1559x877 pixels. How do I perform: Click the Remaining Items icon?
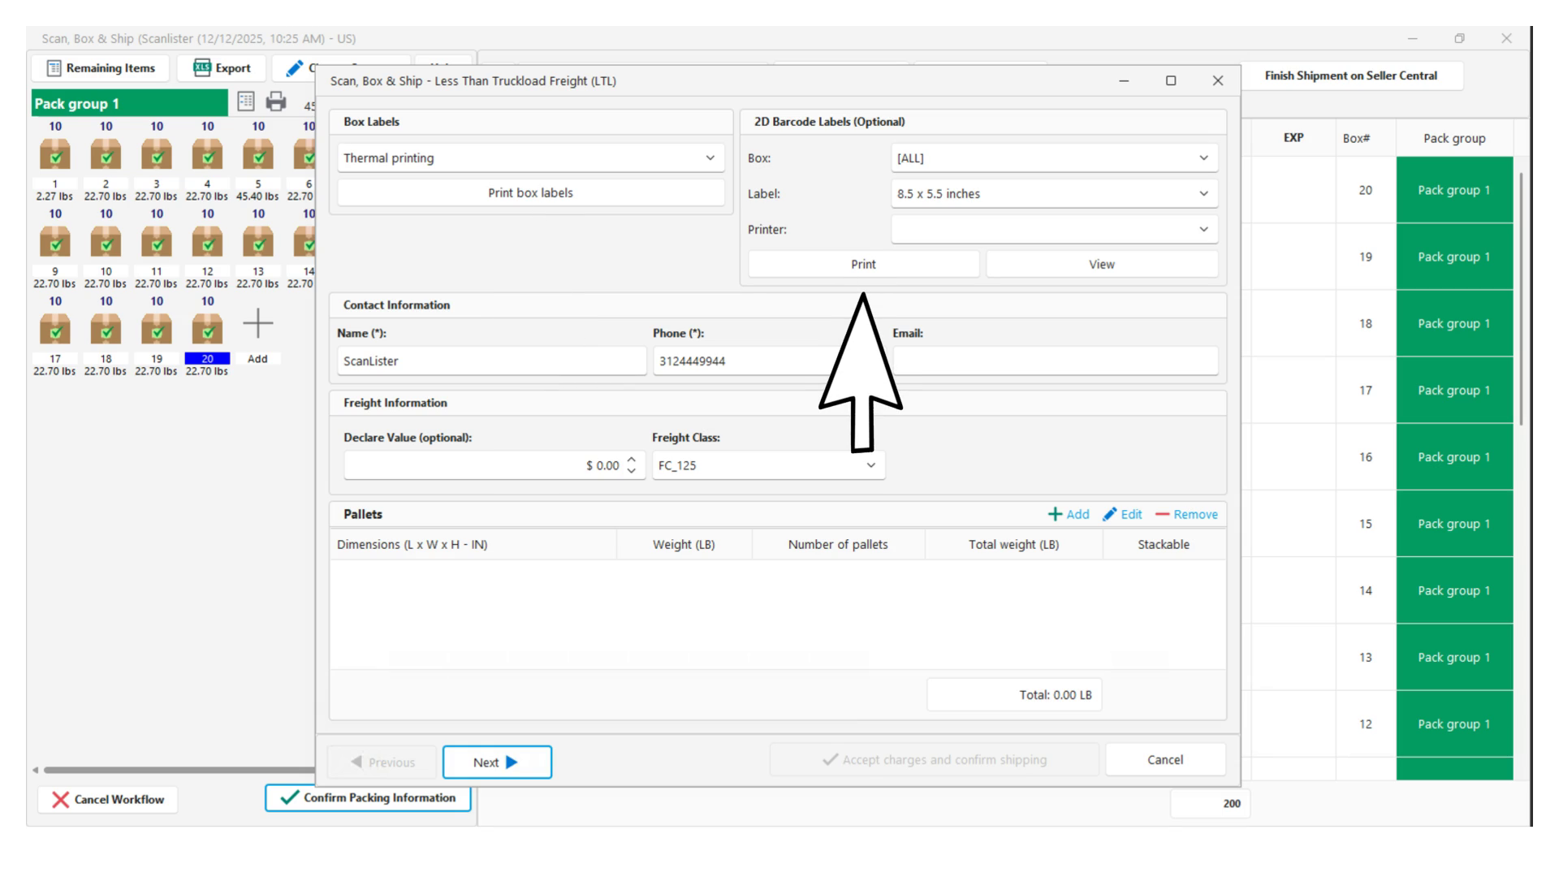54,68
